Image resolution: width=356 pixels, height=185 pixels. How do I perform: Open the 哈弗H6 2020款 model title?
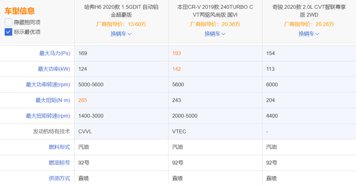(x=121, y=11)
